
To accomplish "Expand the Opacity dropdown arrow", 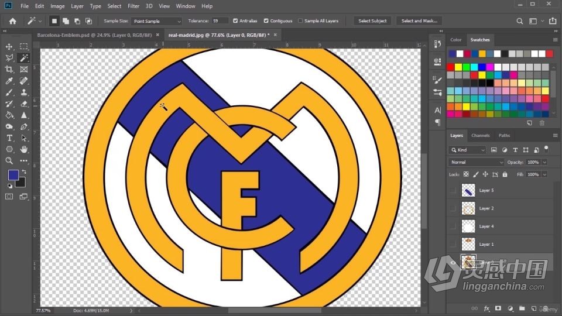I will pos(544,162).
